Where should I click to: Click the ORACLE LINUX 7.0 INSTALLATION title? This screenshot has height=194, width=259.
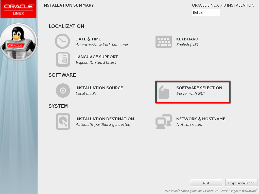pyautogui.click(x=223, y=5)
